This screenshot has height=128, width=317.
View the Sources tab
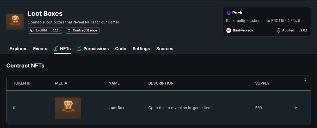coord(165,49)
